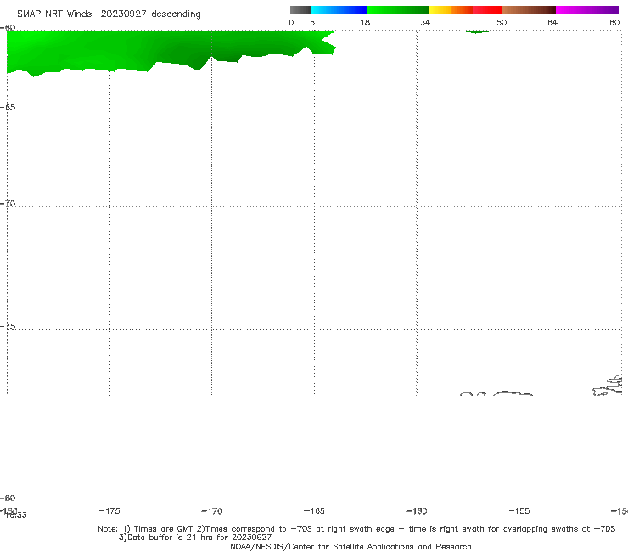
Task: Click the '-70' latitude label
Action: point(8,204)
